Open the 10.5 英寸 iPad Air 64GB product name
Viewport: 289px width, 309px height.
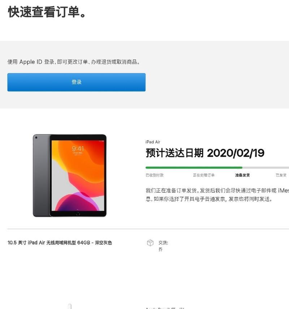[60, 243]
